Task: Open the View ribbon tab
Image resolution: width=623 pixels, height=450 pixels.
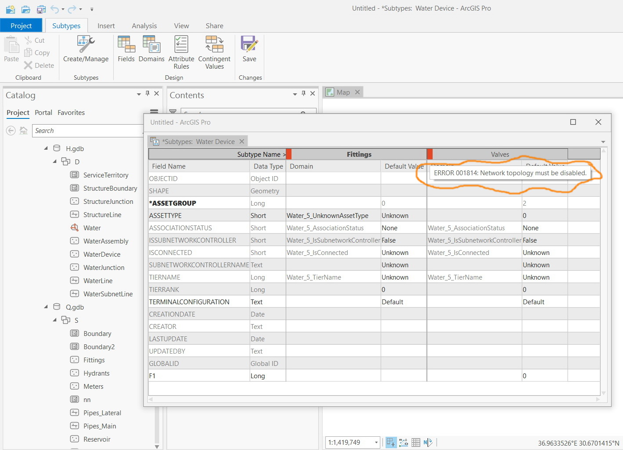Action: tap(181, 26)
